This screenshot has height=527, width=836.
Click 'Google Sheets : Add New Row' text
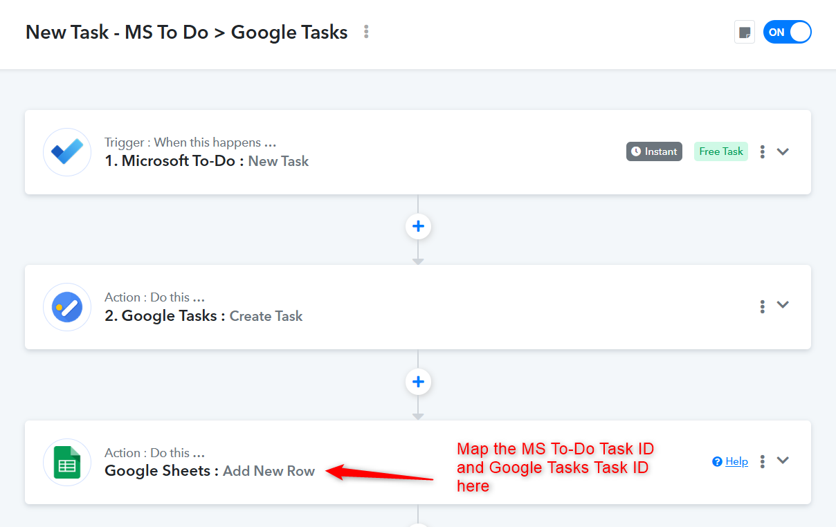coord(210,471)
